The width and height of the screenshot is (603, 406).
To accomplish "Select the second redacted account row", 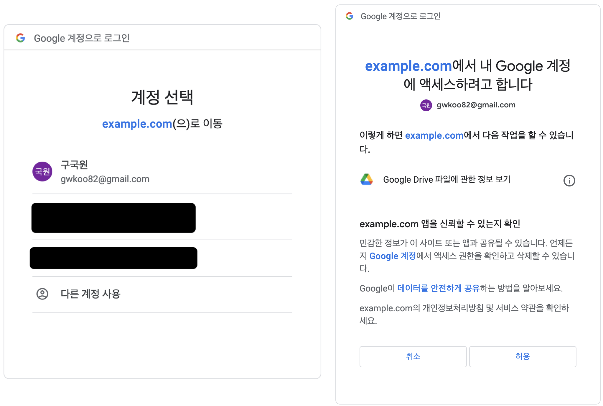I will [113, 258].
